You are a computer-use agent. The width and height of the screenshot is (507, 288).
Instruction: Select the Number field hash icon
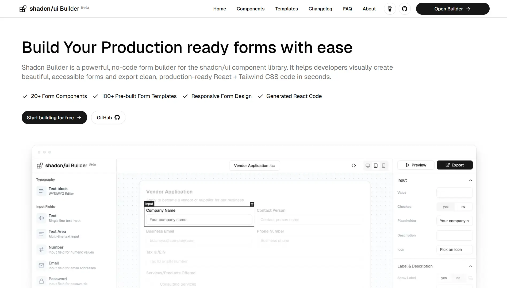(41, 250)
